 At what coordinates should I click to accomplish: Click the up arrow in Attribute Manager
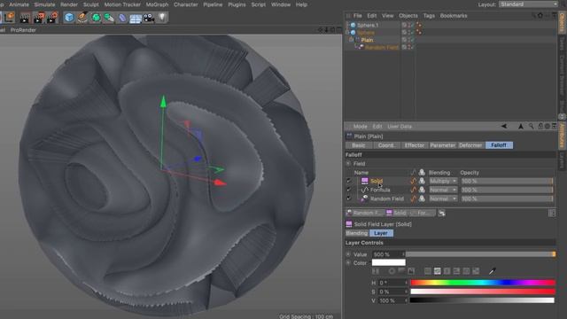click(x=521, y=126)
